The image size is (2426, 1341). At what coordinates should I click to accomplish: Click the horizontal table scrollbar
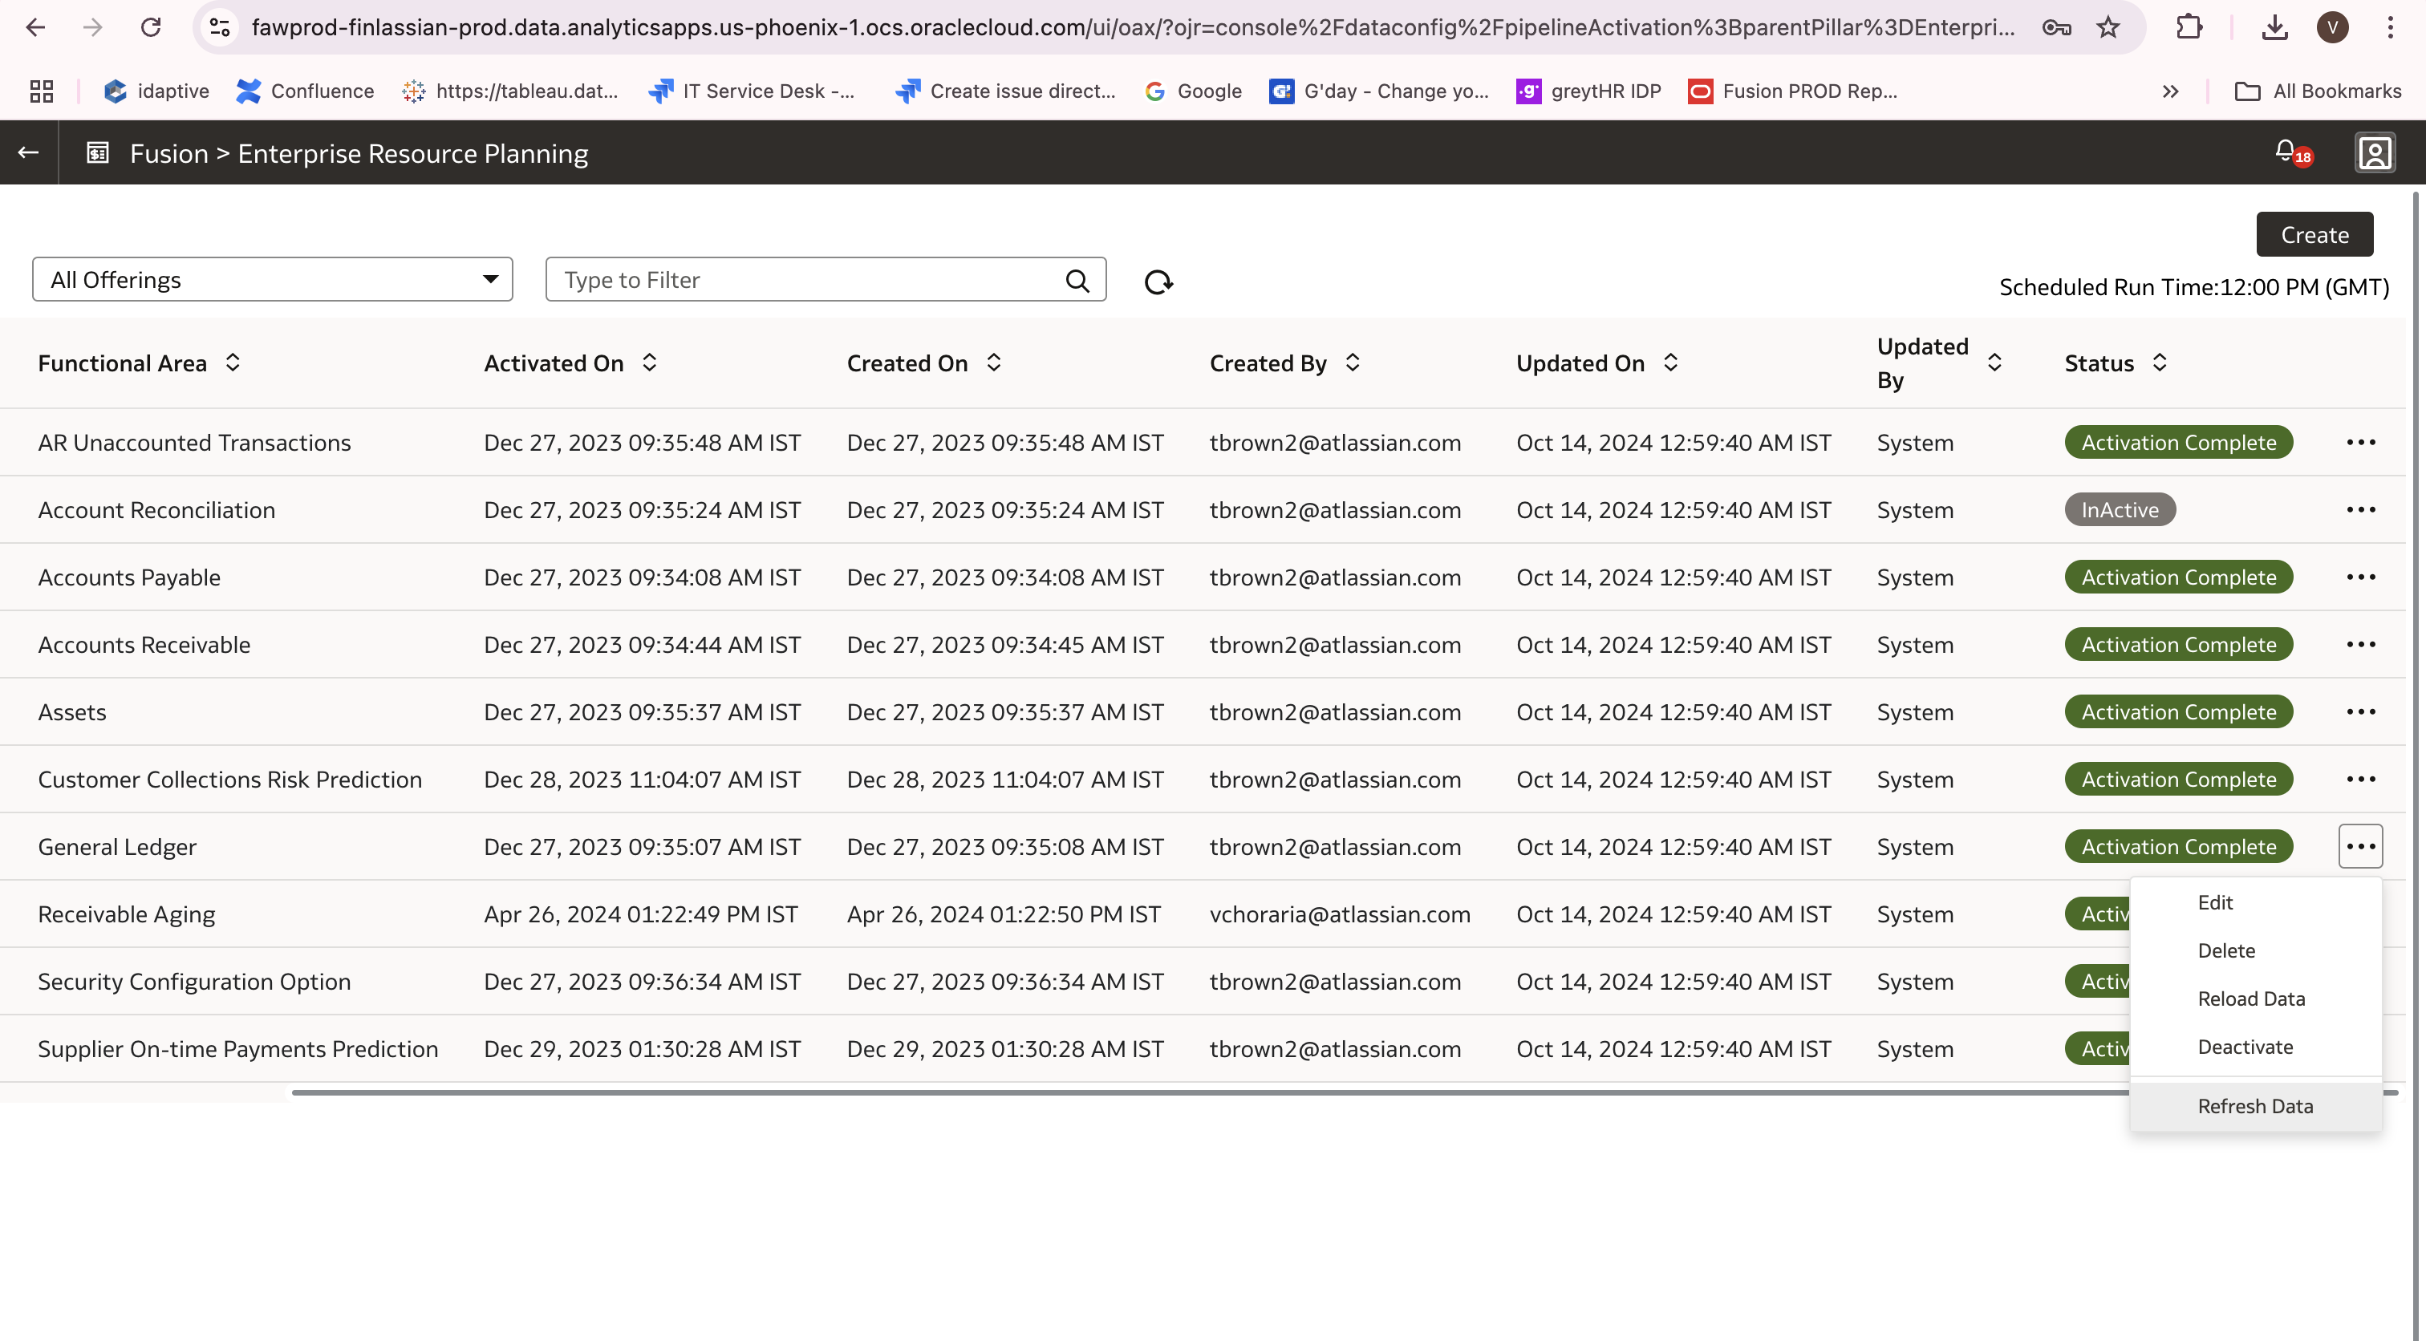point(1210,1092)
